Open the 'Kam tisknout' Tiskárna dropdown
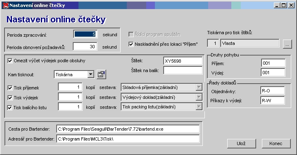 tap(91, 75)
